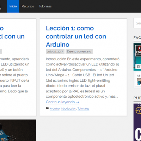Viewport: 141px width, 141px height.
Task: Open post title Lección 1: como controlar un led
Action: click(x=76, y=36)
